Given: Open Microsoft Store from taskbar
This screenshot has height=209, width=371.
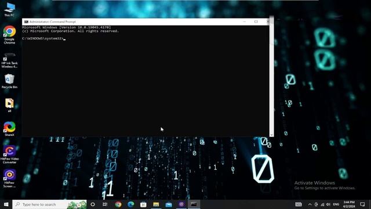Looking at the screenshot, I should 143,204.
